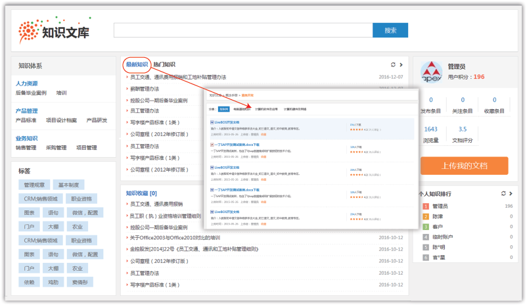Switch to the 热门知识 tab
Image resolution: width=527 pixels, height=305 pixels.
coord(164,64)
